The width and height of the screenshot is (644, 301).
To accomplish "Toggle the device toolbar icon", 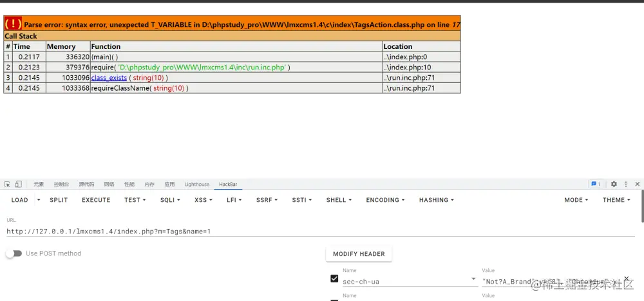I will 18,185.
